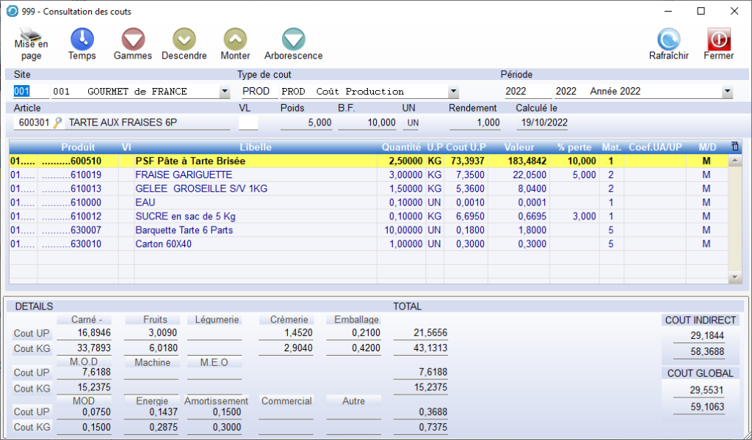Image resolution: width=752 pixels, height=440 pixels.
Task: Open the Type de cout dropdown
Action: coord(453,92)
